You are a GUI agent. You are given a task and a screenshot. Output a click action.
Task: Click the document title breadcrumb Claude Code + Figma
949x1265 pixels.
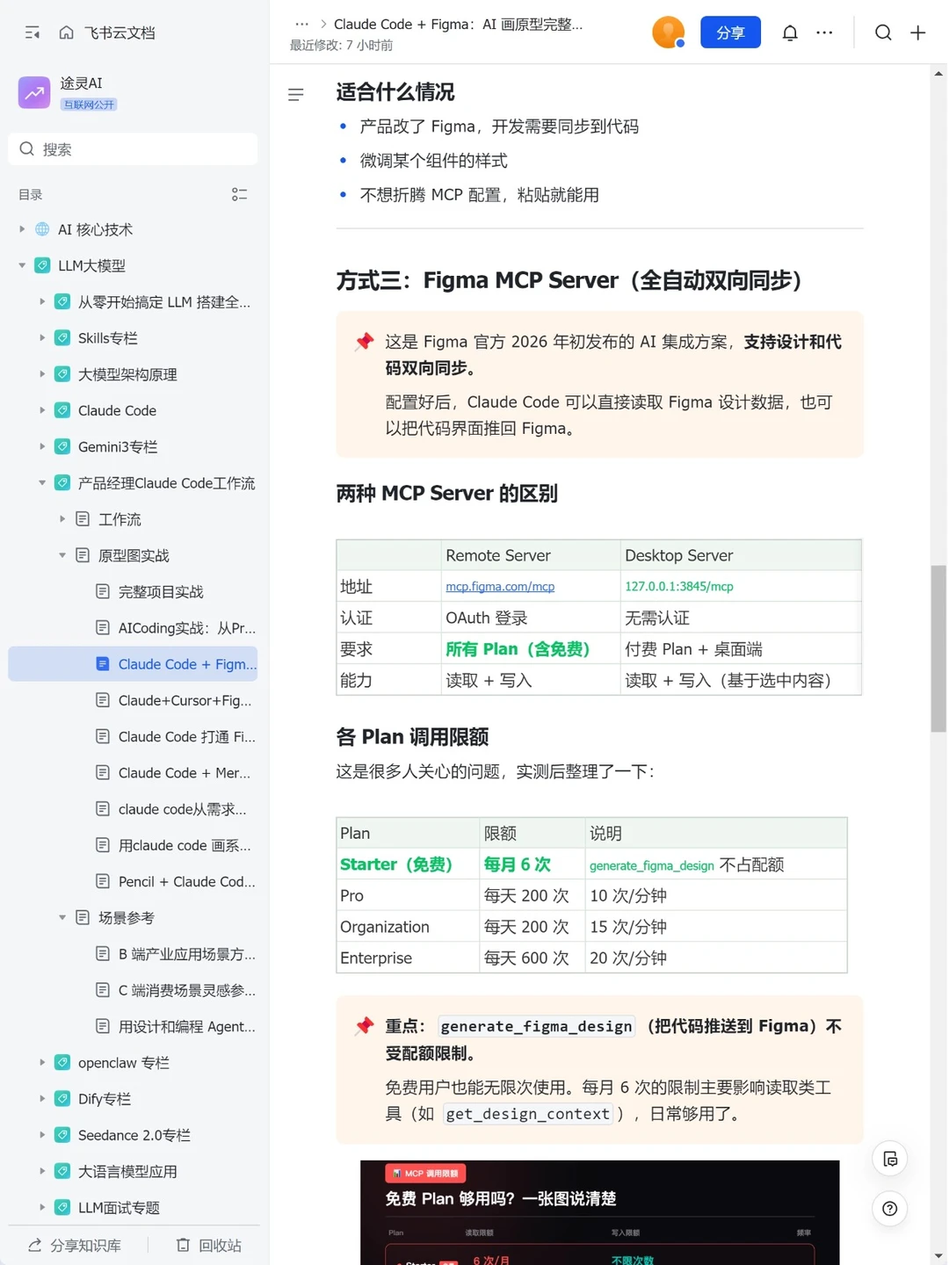(x=458, y=24)
